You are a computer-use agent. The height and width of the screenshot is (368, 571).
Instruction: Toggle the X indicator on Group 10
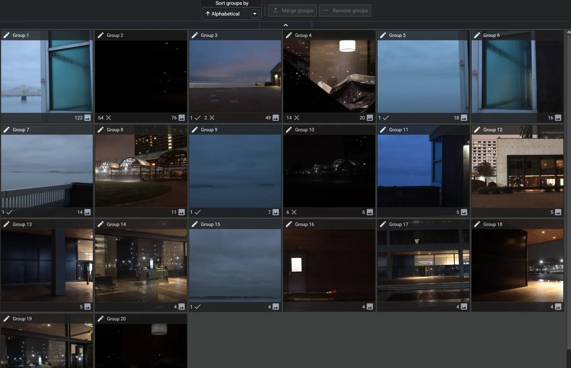pyautogui.click(x=294, y=212)
